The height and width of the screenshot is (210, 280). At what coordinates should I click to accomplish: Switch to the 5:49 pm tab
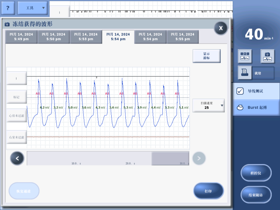21,37
